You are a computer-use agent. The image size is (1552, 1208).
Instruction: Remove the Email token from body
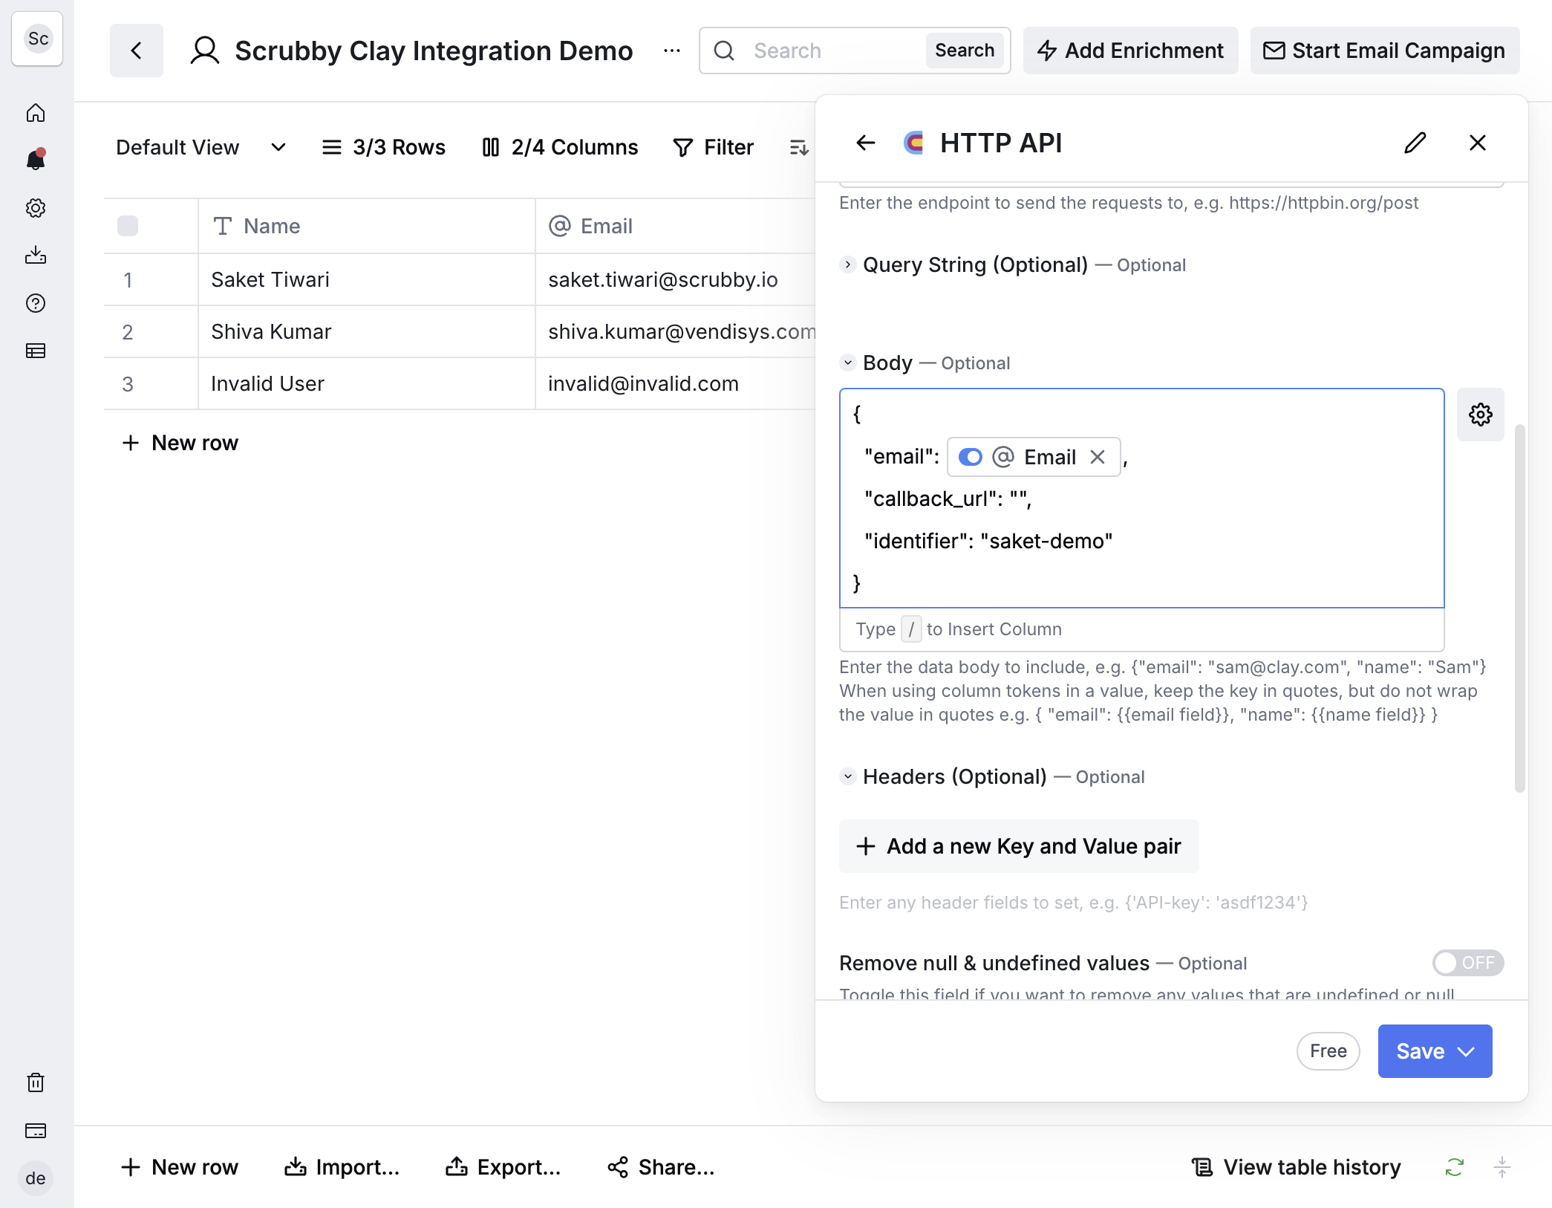pos(1098,457)
